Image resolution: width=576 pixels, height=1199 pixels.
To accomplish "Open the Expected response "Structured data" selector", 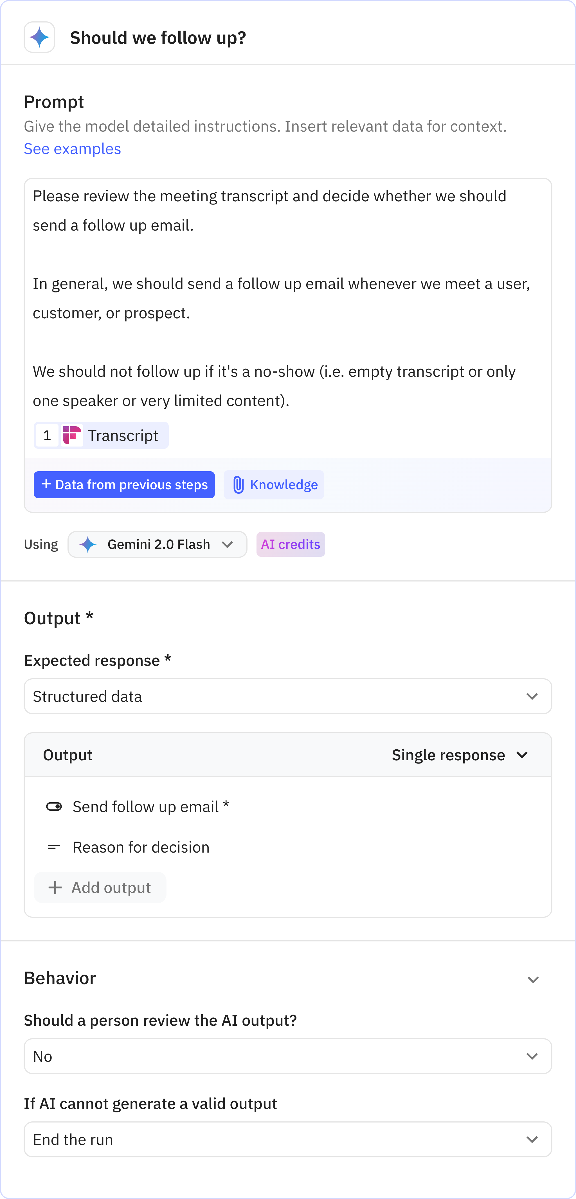I will [288, 696].
